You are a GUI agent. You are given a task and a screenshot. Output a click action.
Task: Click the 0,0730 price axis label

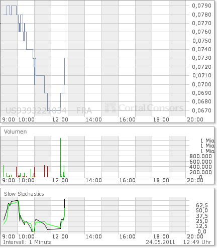click(x=201, y=58)
